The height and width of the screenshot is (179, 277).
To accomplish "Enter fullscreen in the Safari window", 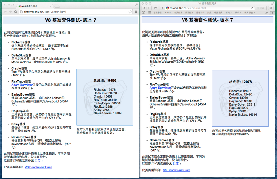I will click(273, 4).
